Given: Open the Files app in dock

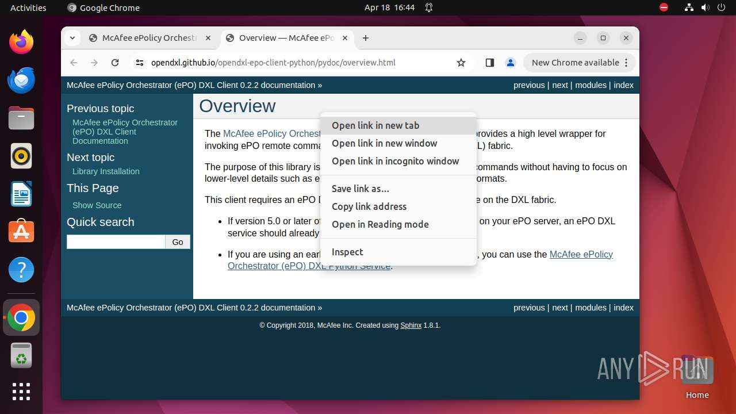Looking at the screenshot, I should coord(21,118).
